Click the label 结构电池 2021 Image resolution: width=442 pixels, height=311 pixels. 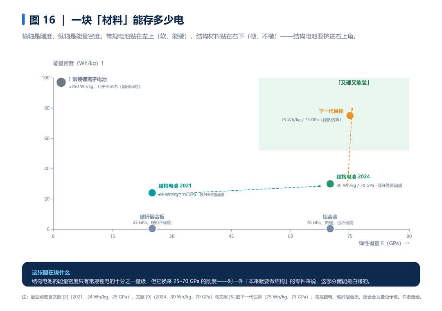click(175, 185)
